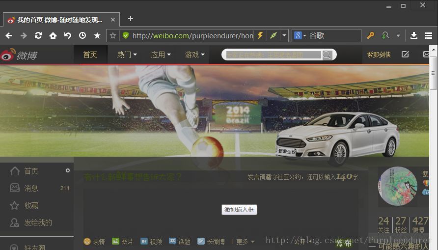Click the Weibo search input field
Image resolution: width=438 pixels, height=250 pixels.
pos(273,55)
